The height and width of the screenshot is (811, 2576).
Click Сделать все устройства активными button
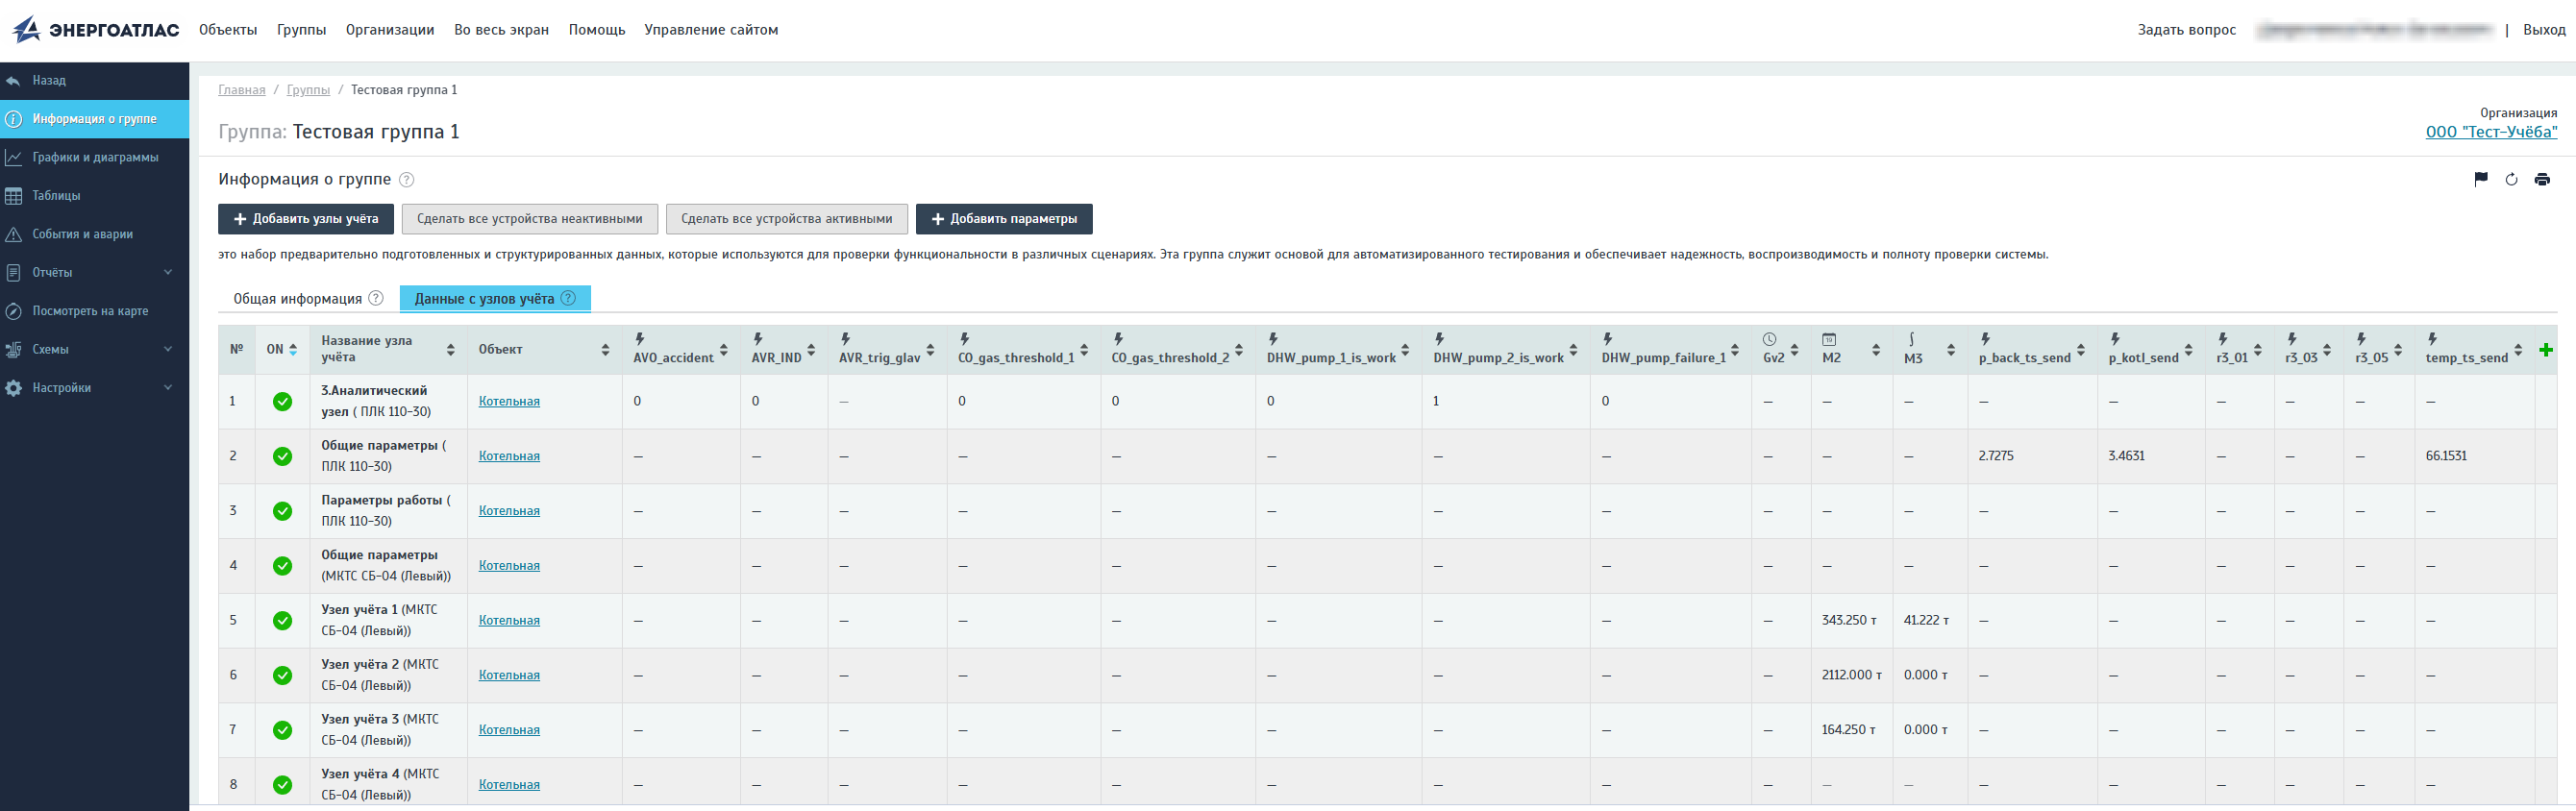(787, 219)
